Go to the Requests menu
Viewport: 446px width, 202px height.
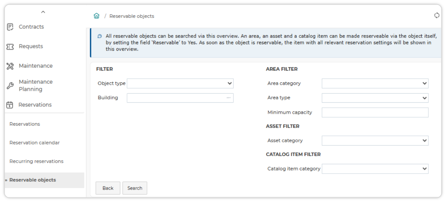coord(31,46)
